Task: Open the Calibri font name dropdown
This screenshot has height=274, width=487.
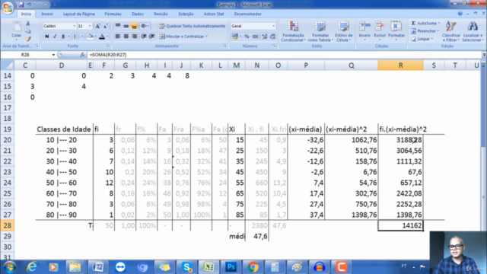Action: coord(75,26)
